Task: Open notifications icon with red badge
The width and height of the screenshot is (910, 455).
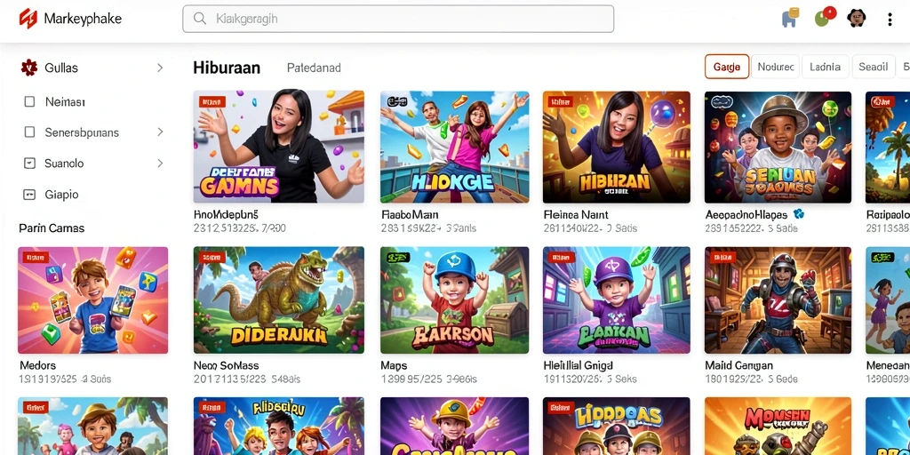Action: (x=826, y=17)
